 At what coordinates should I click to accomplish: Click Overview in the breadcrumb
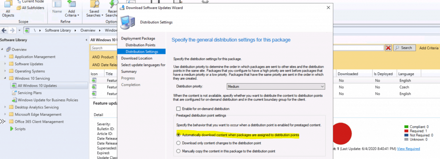click(88, 30)
